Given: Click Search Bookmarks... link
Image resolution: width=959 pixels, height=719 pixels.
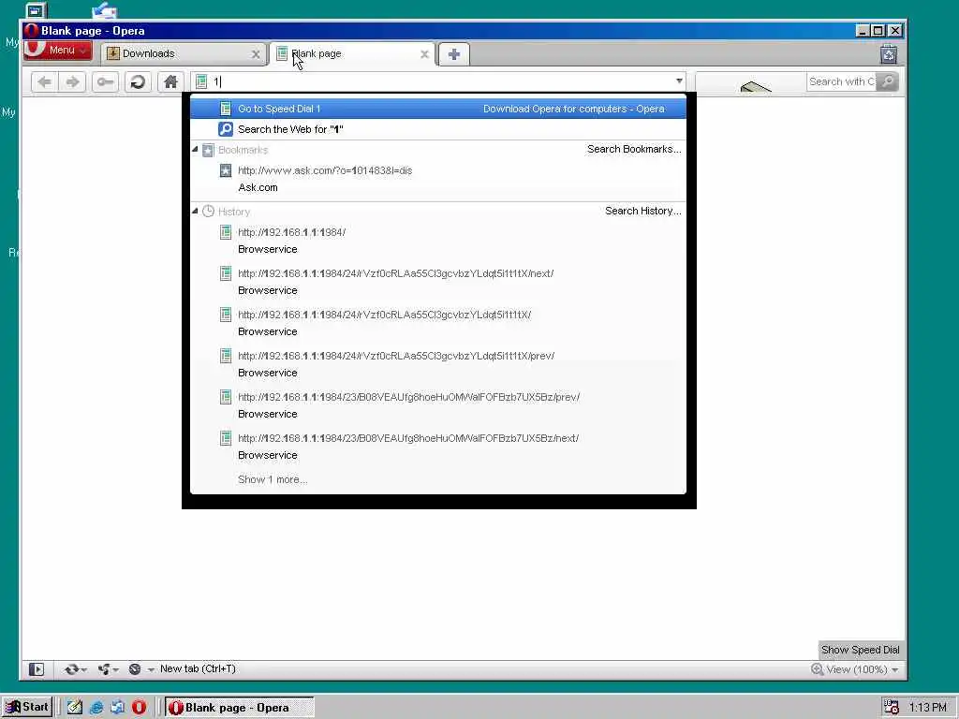Looking at the screenshot, I should (634, 149).
